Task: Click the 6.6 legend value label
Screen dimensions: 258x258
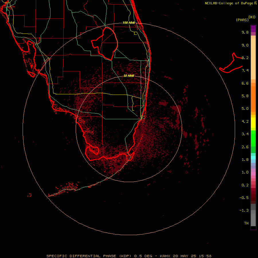Action: (245, 83)
